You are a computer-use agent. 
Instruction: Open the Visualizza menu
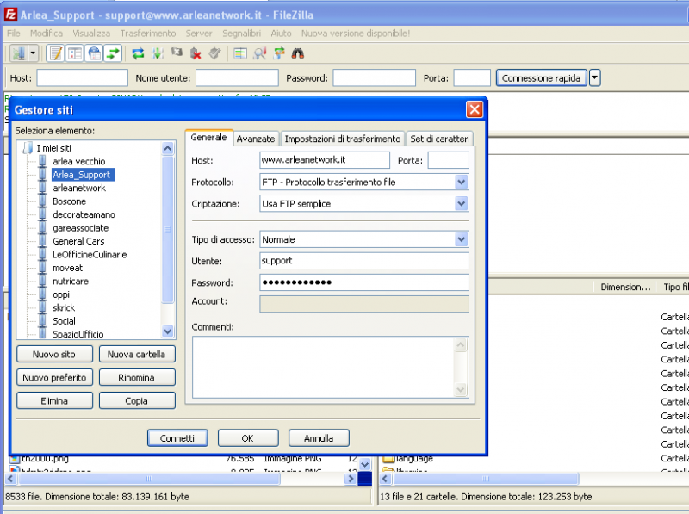pos(91,34)
